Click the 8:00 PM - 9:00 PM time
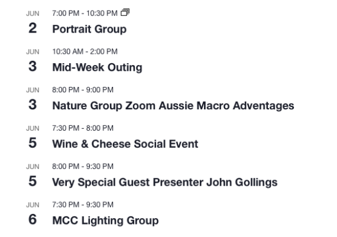This screenshot has width=337, height=237. (x=83, y=90)
